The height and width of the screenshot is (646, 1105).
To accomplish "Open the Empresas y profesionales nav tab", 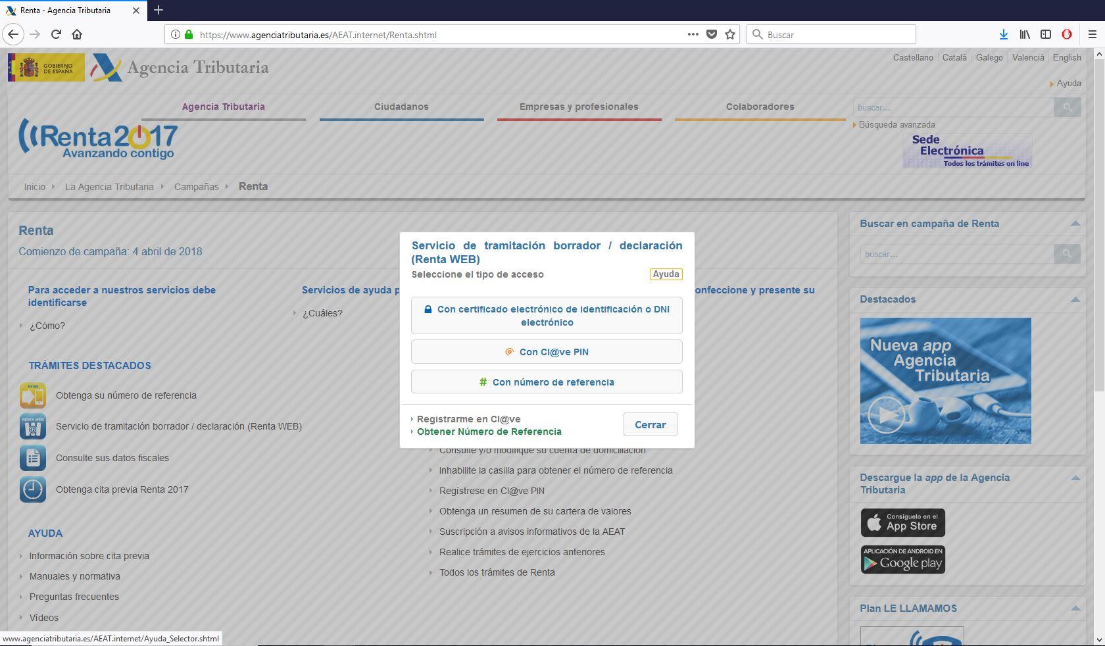I will (x=579, y=107).
